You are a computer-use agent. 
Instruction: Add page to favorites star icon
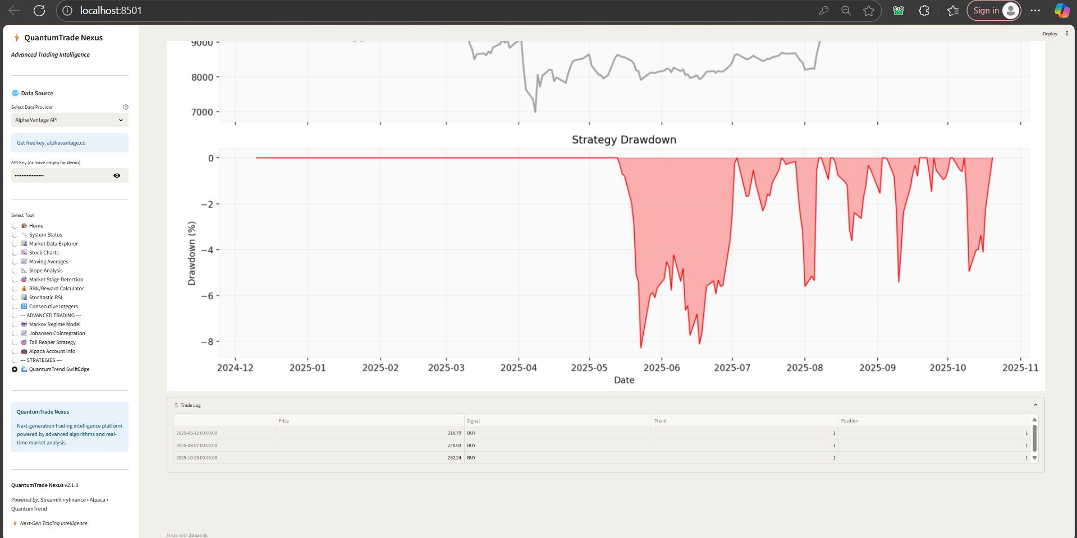pos(869,11)
